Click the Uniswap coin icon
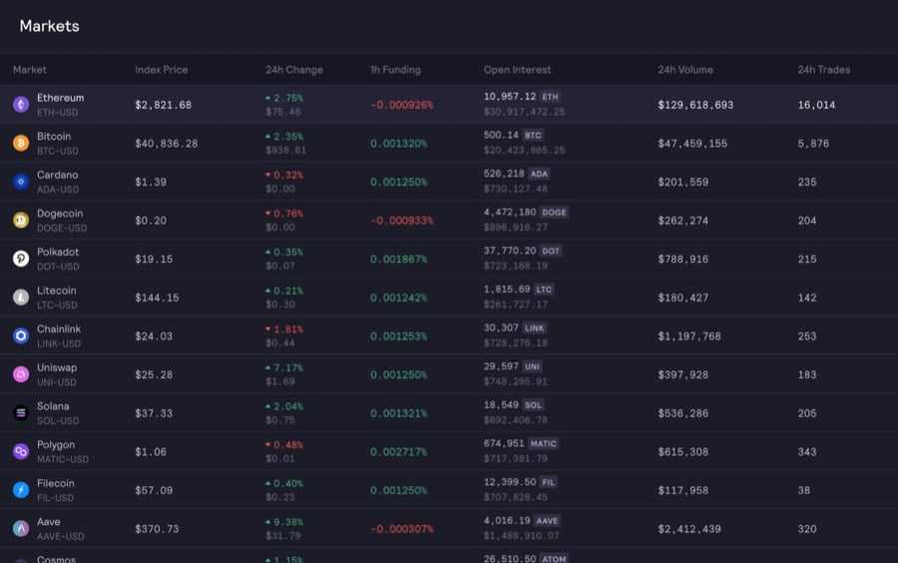Viewport: 898px width, 563px height. click(x=21, y=375)
